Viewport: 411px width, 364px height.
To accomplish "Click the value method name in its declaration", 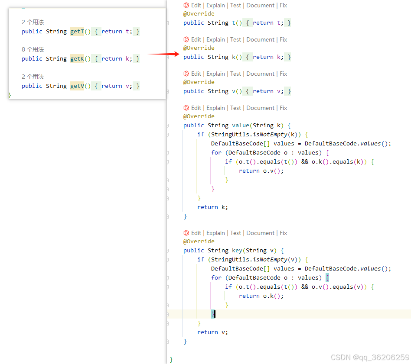I will pyautogui.click(x=241, y=126).
